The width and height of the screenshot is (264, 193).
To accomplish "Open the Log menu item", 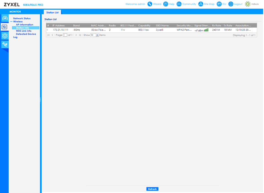I will (15, 37).
